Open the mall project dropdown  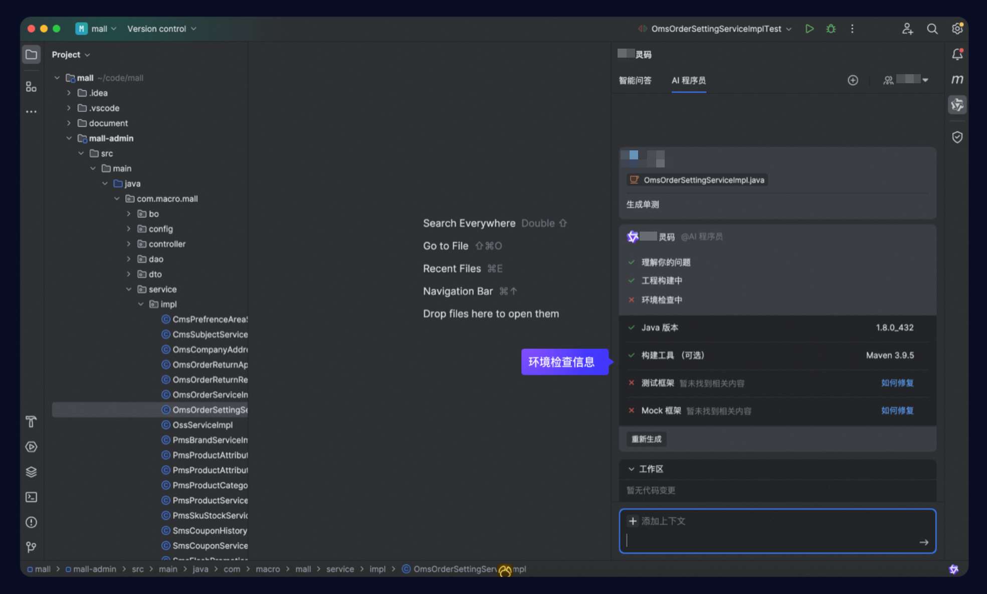tap(96, 29)
